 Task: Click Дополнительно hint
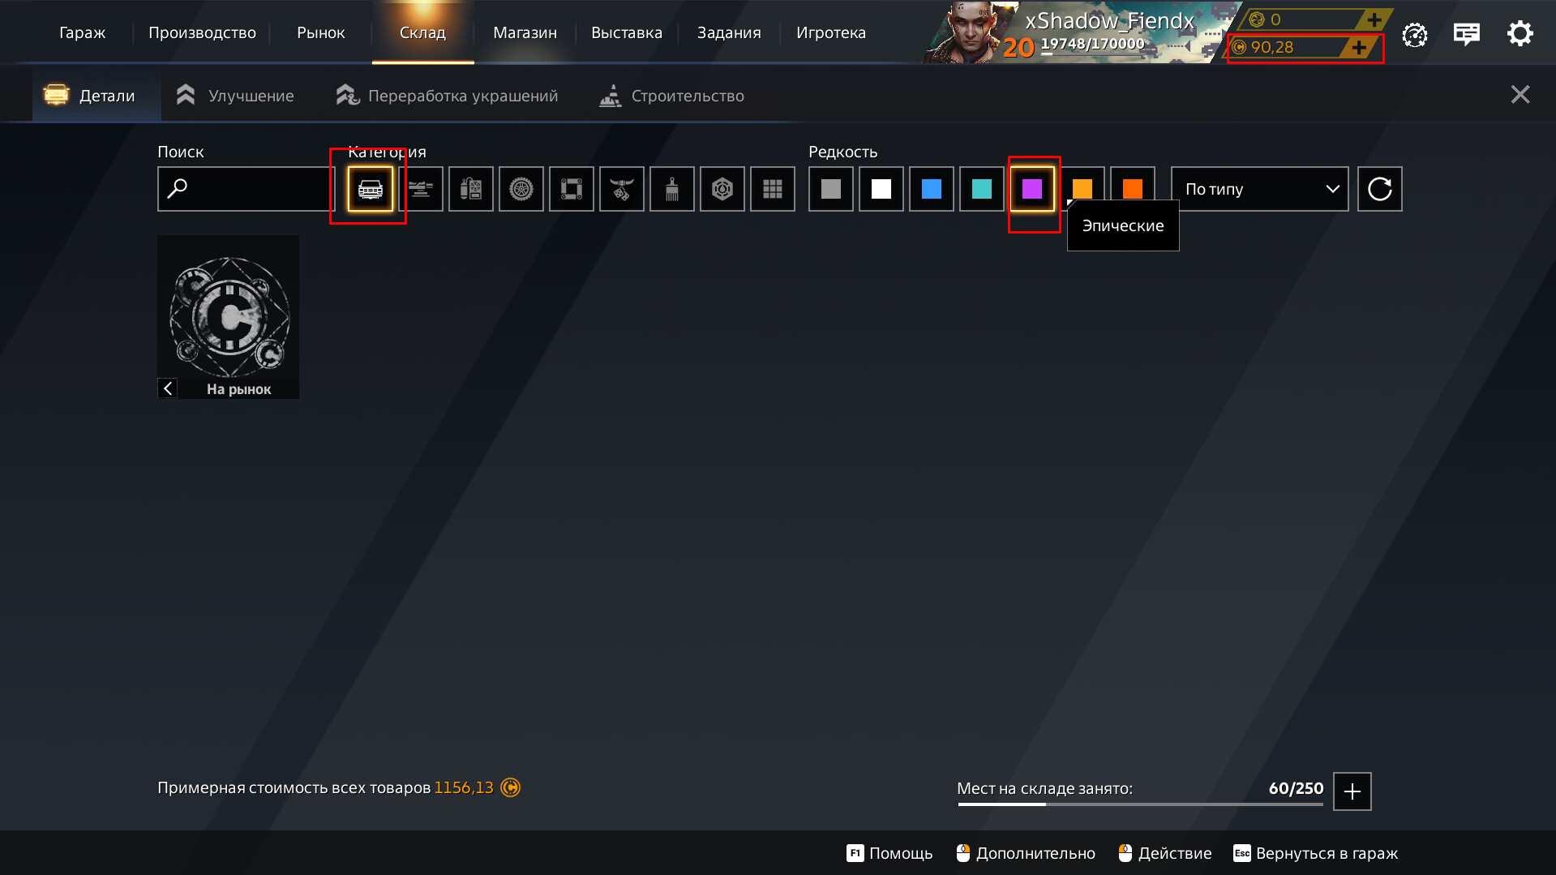coord(1026,853)
